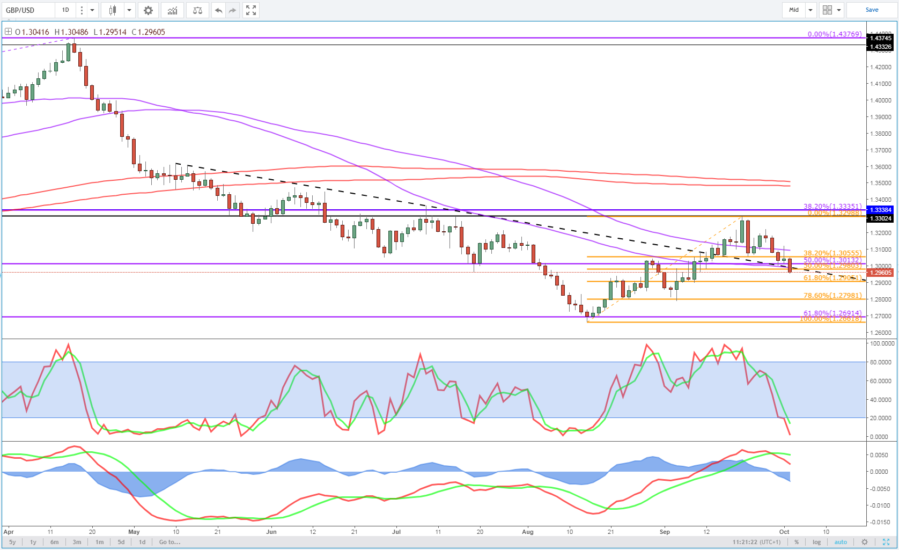Open the interval dropdown arrow

(92, 10)
